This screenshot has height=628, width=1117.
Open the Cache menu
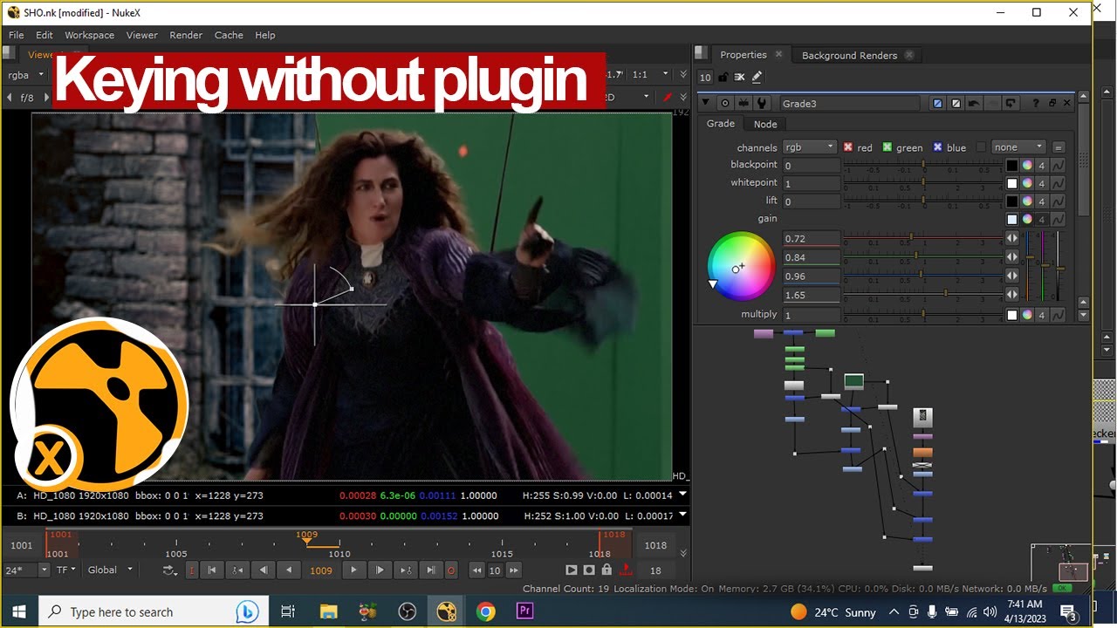(x=229, y=35)
